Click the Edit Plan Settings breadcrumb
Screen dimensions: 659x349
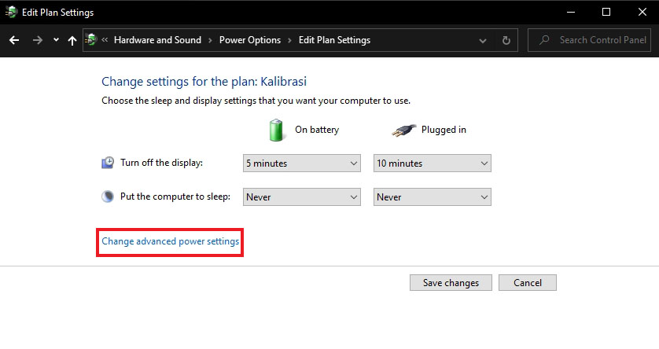tap(334, 40)
